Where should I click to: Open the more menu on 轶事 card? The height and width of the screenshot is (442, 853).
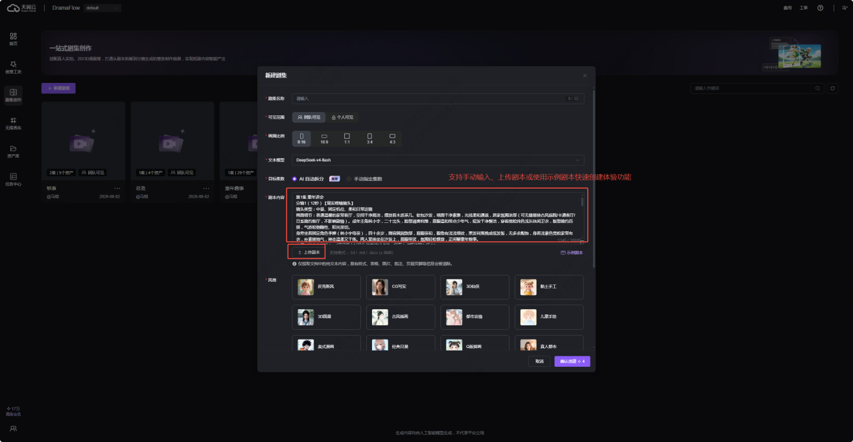pyautogui.click(x=117, y=189)
